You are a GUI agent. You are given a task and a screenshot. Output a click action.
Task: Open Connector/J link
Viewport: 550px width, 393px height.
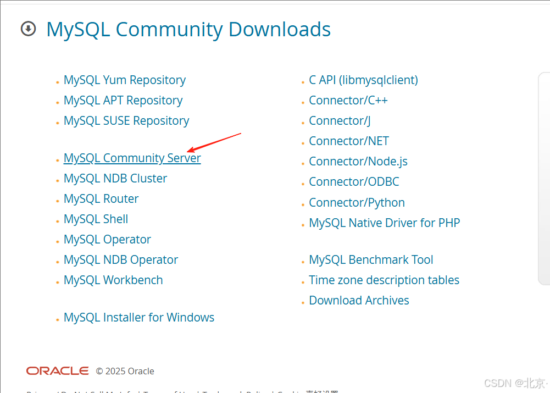[340, 121]
